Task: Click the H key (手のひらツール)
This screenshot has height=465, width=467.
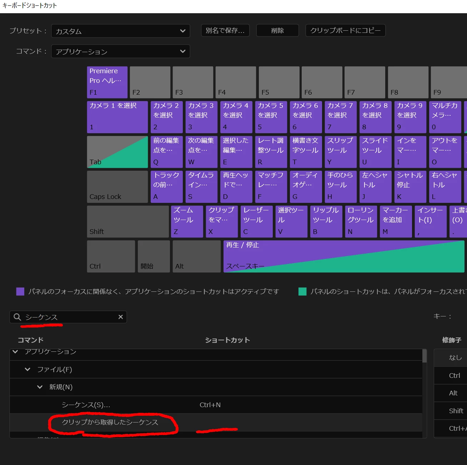Action: point(341,186)
